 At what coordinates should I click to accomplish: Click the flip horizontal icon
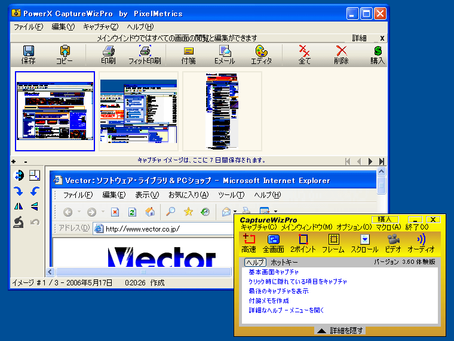[19, 206]
